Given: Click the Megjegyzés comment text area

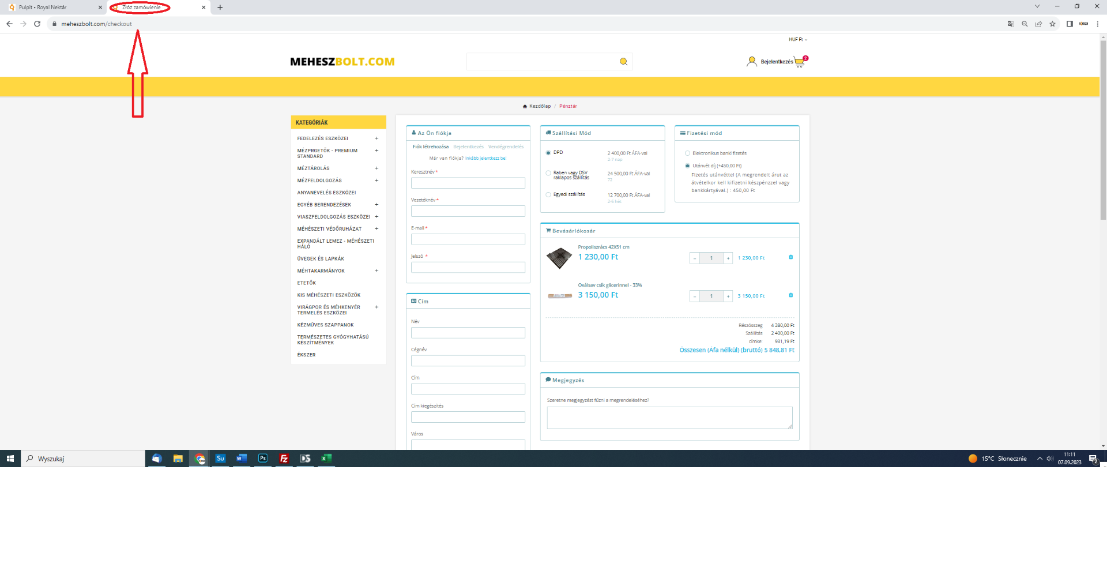Looking at the screenshot, I should (669, 418).
